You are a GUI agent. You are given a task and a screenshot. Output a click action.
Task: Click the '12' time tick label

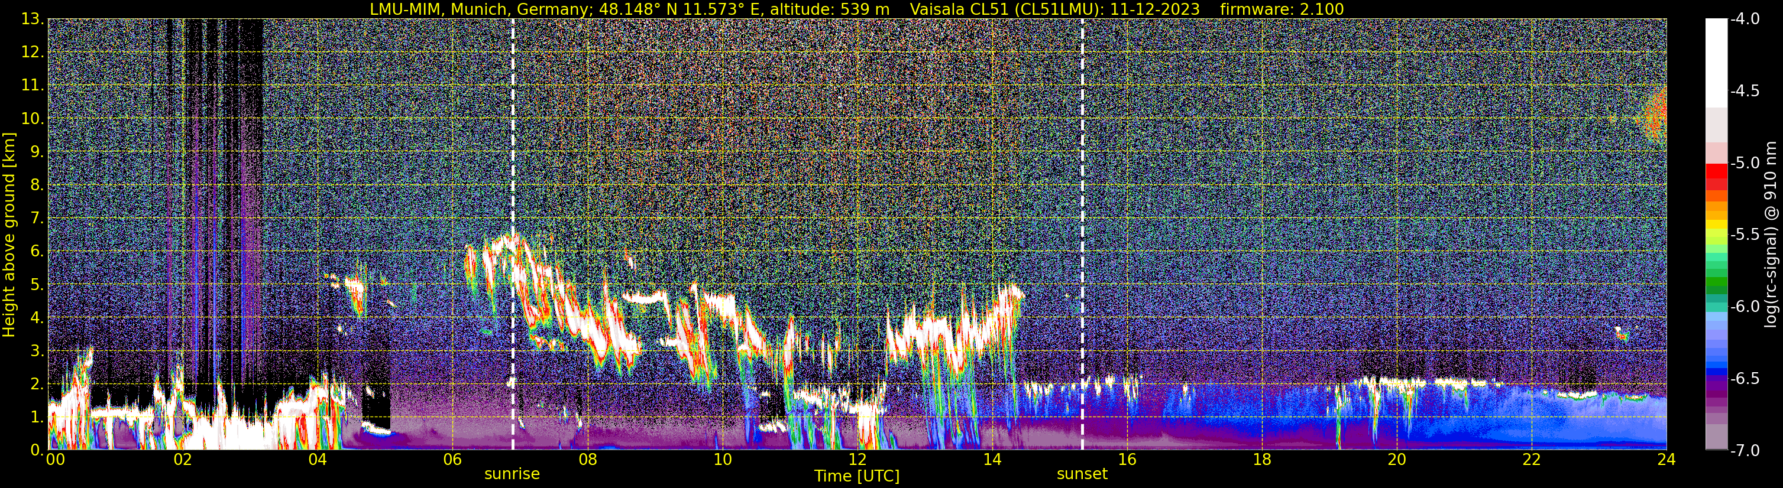point(857,460)
